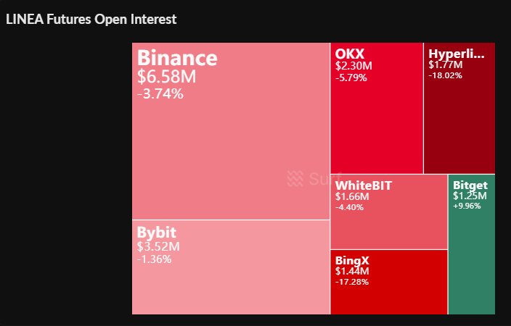The image size is (511, 326).
Task: Select the WhiteBIT exchange name label
Action: pyautogui.click(x=364, y=185)
